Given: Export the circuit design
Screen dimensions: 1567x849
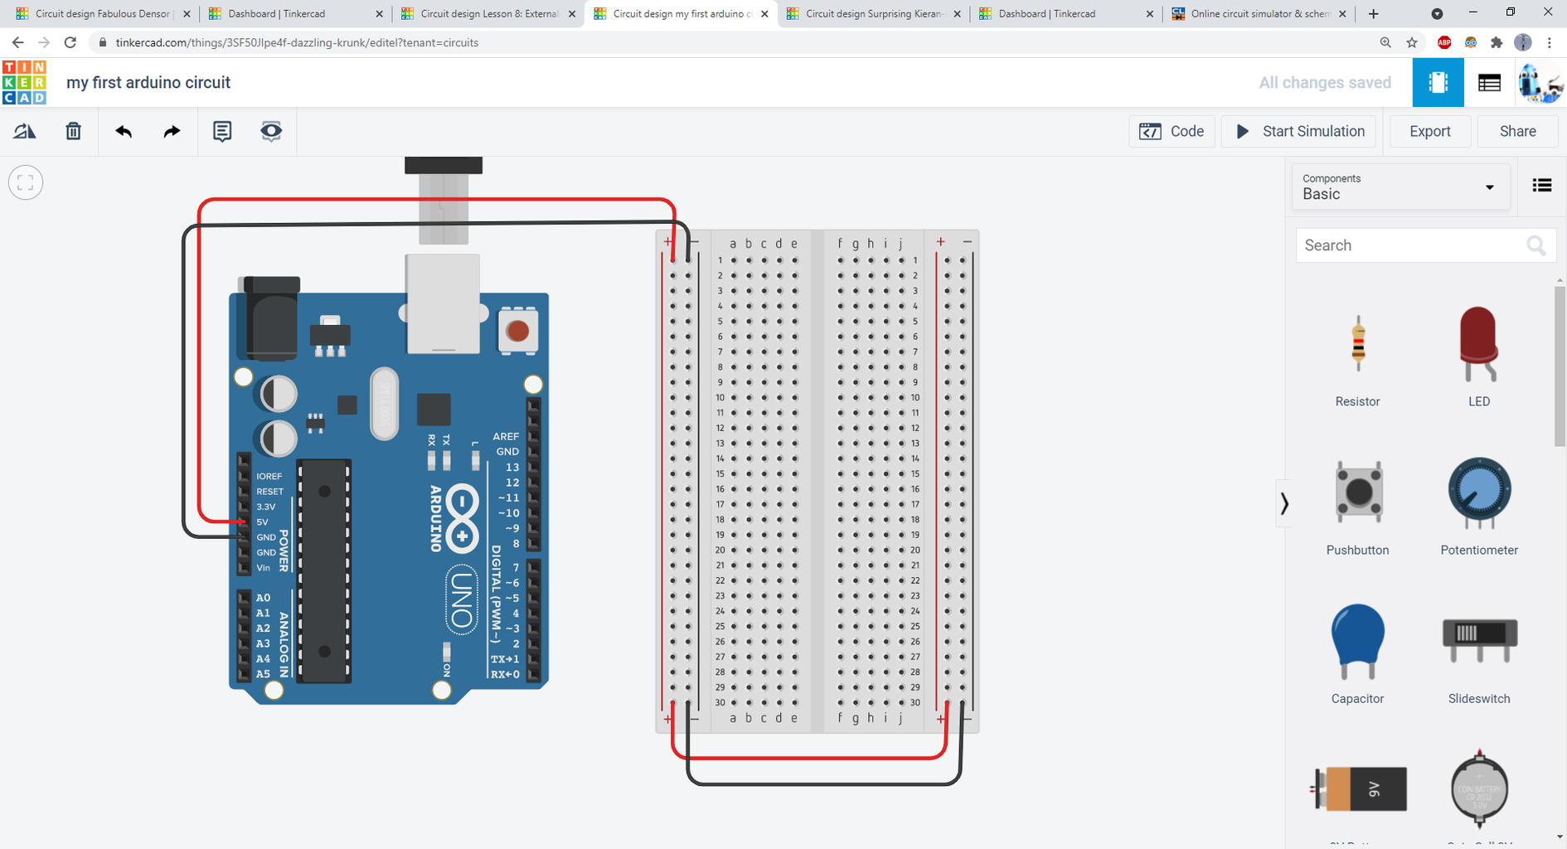Looking at the screenshot, I should (1429, 131).
